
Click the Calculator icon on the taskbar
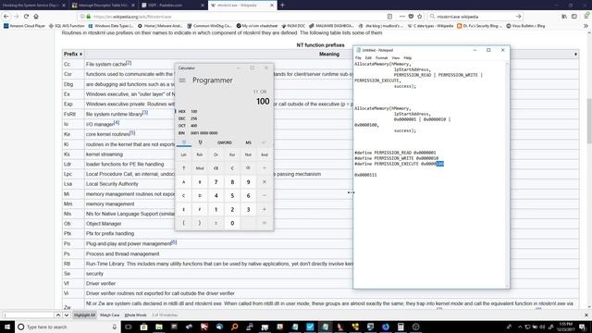[401, 327]
